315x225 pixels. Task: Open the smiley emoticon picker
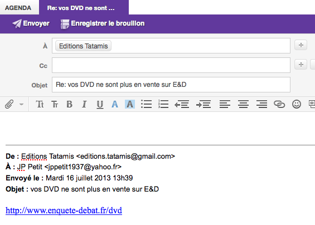coord(297,104)
